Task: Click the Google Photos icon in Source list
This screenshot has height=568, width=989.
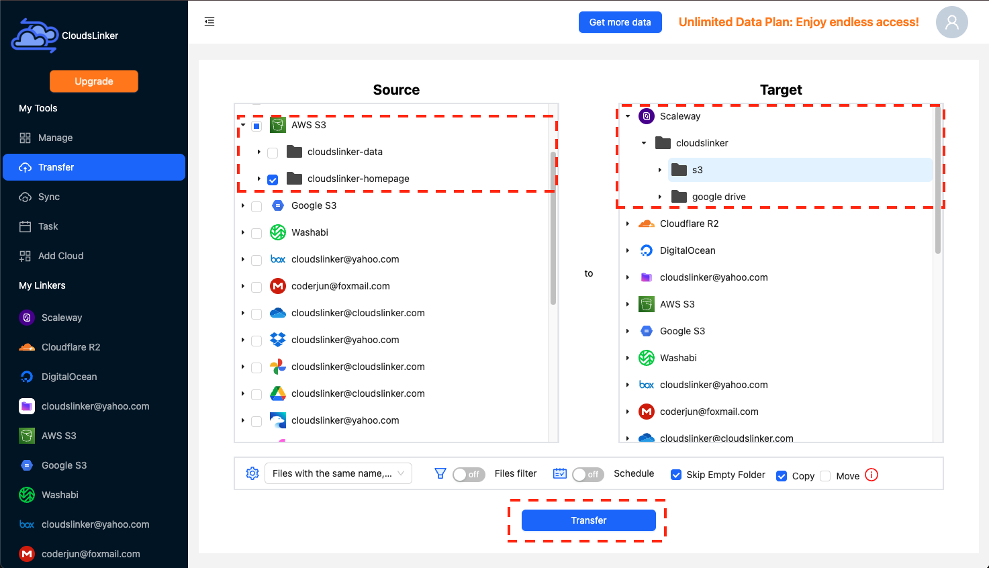Action: [x=278, y=367]
